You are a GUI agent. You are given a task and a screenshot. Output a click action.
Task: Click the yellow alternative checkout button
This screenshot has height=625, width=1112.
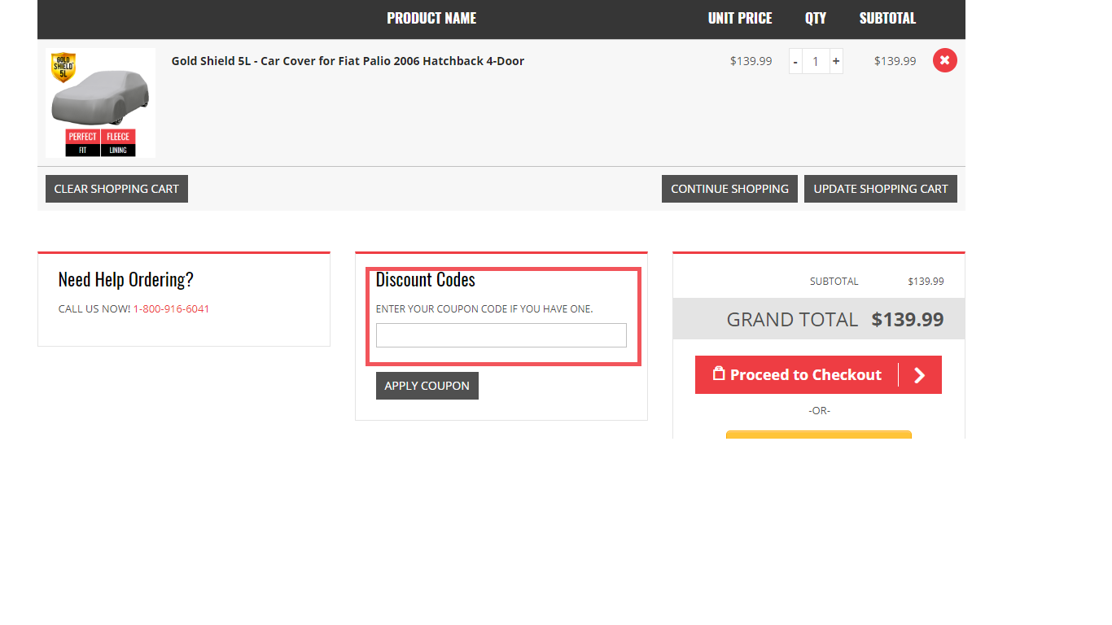pyautogui.click(x=819, y=435)
